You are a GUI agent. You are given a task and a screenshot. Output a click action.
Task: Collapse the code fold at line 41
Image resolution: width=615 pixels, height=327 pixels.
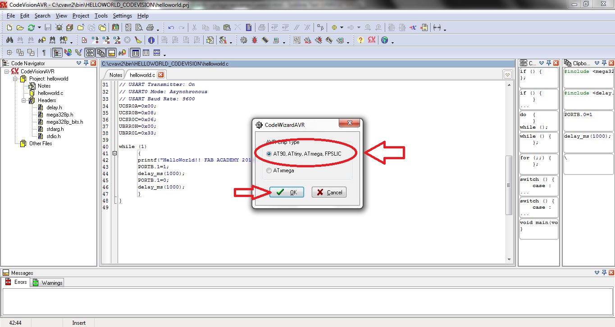(115, 153)
